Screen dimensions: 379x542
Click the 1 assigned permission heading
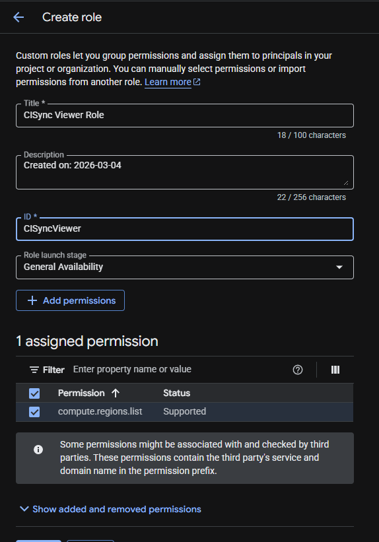coord(87,341)
